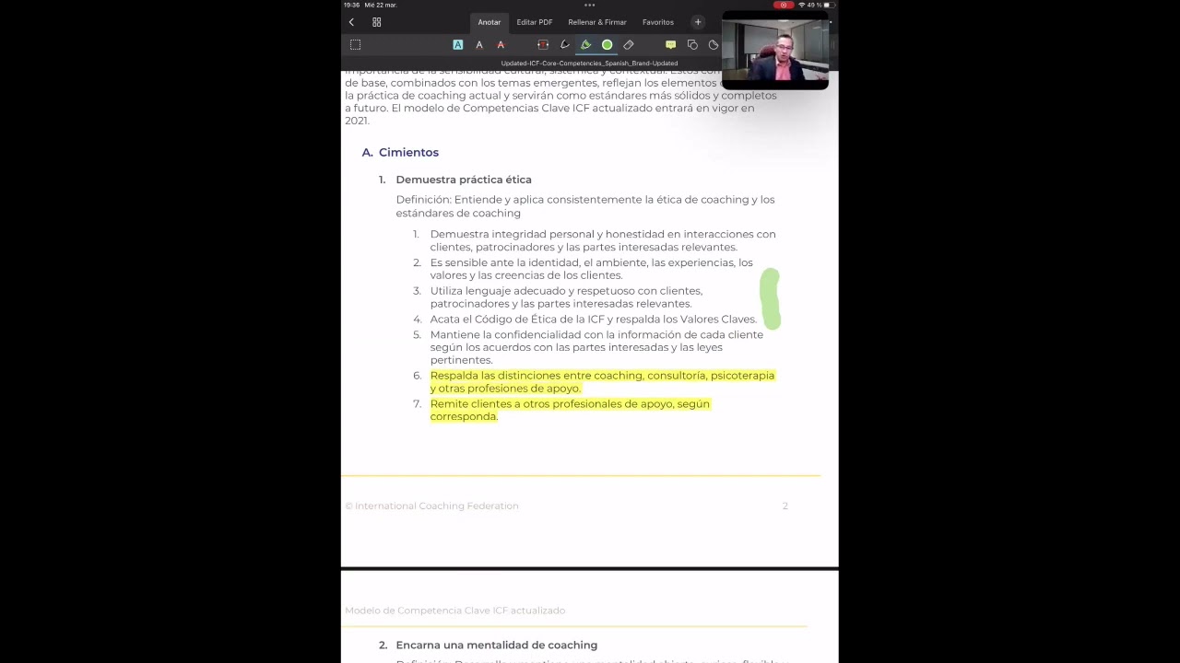Click highlighted text 'Remite clientes a otros profesionales'
This screenshot has height=663, width=1180.
570,410
